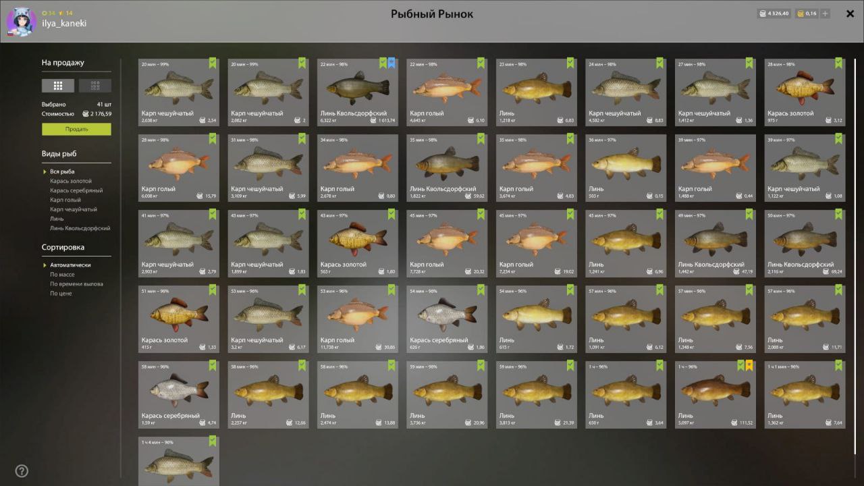The width and height of the screenshot is (864, 486).
Task: Click the green Продать button
Action: 76,129
